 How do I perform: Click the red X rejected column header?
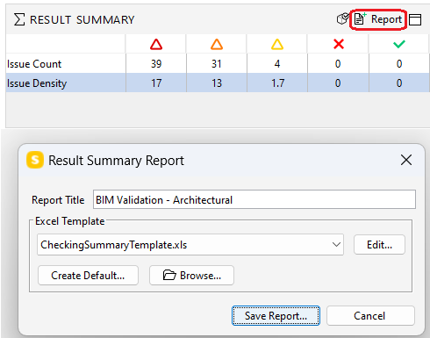click(x=339, y=44)
